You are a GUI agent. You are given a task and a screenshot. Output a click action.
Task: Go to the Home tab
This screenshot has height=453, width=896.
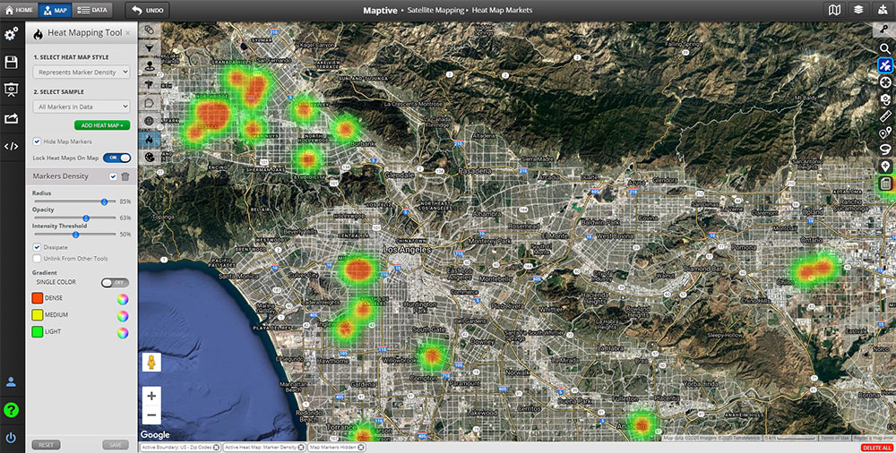click(19, 10)
